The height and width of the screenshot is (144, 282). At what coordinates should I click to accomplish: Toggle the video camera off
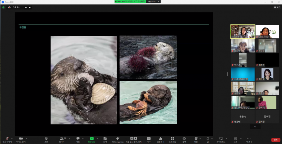click(21, 139)
